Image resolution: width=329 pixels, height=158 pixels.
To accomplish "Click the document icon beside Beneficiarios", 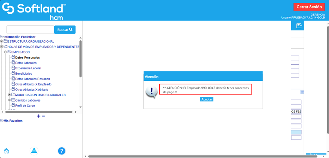I will click(13, 73).
